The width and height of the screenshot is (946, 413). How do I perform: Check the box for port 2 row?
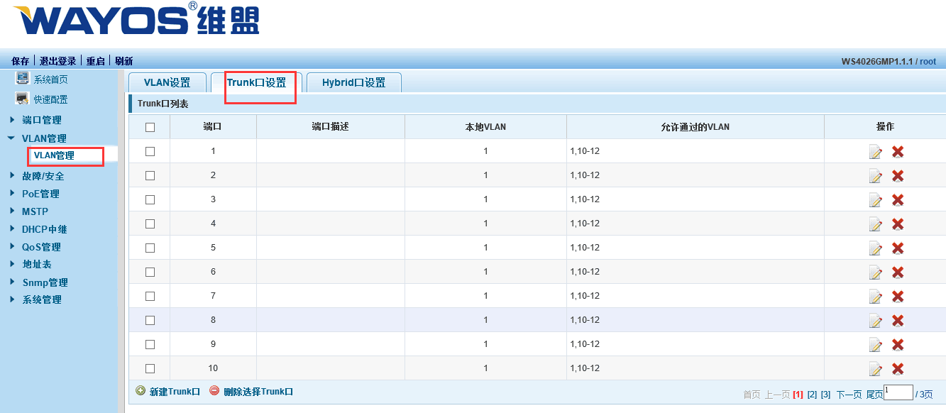pos(150,175)
